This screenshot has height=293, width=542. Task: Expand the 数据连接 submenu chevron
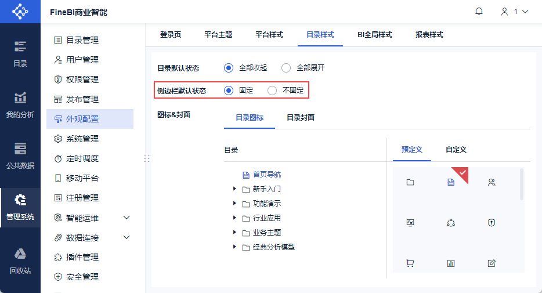click(x=127, y=237)
